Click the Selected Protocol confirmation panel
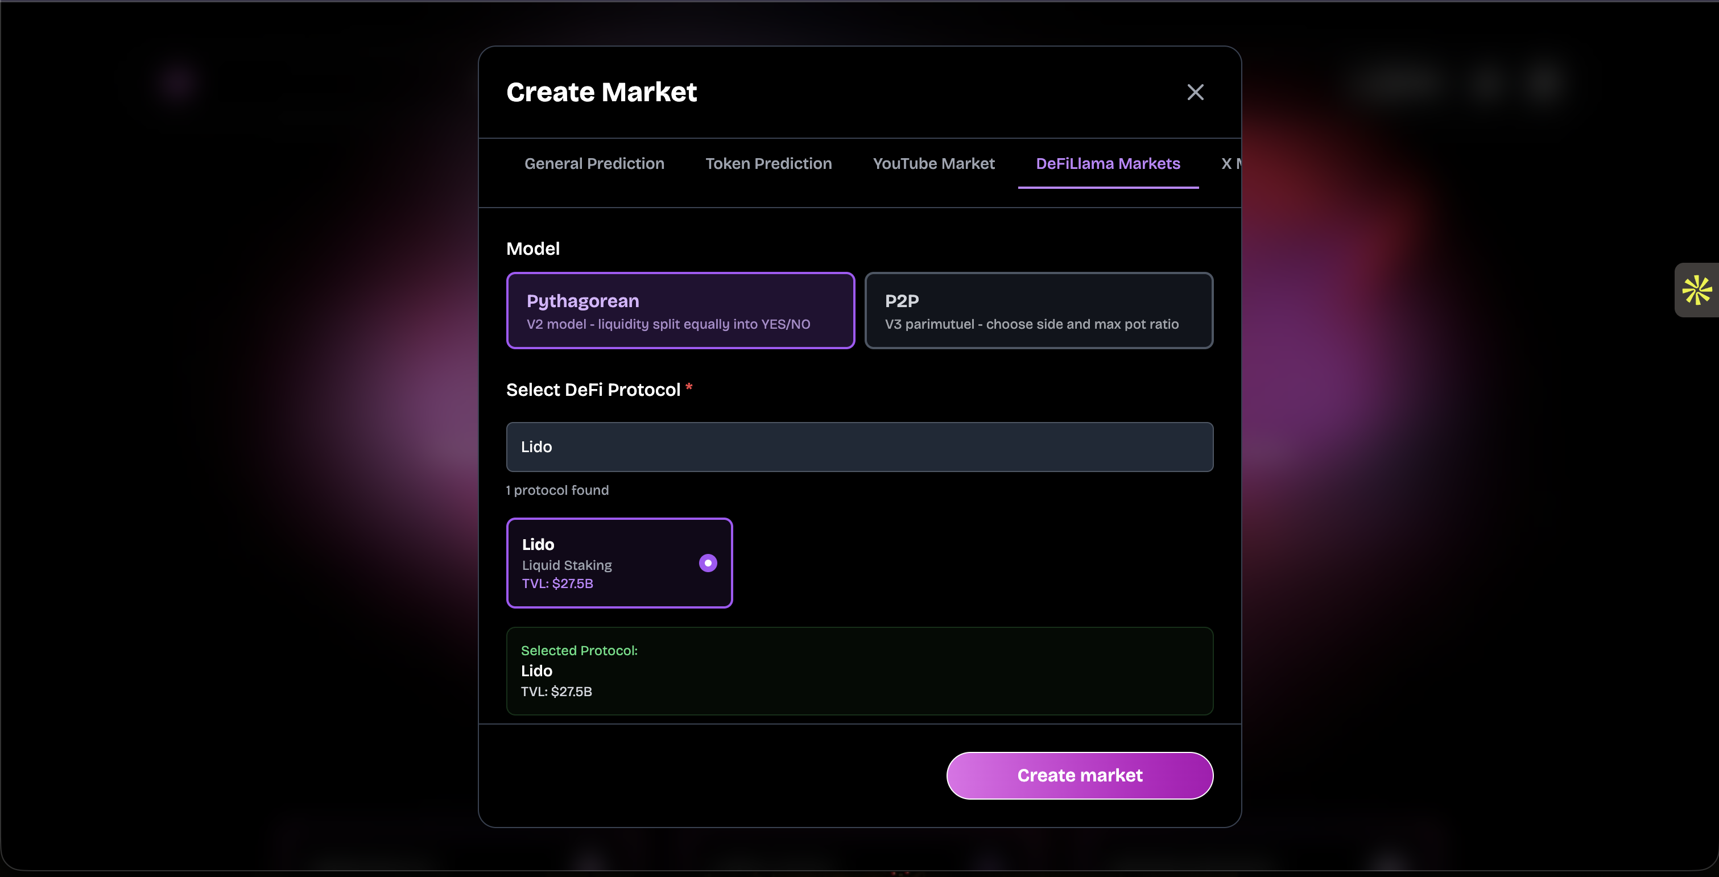The width and height of the screenshot is (1719, 877). [860, 671]
